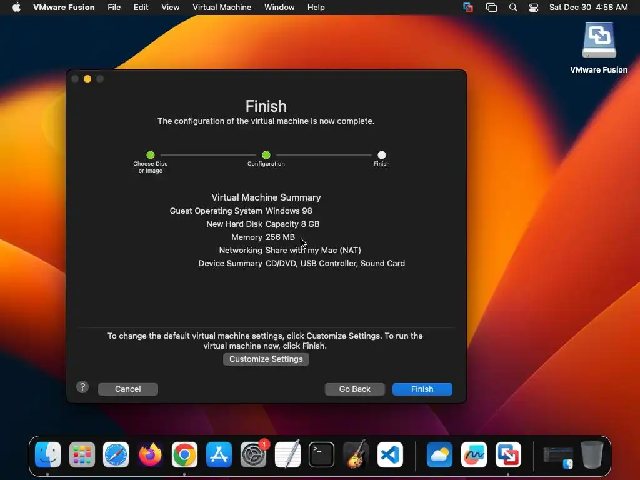
Task: Click Share with my Mac (NAT) text
Action: (313, 250)
